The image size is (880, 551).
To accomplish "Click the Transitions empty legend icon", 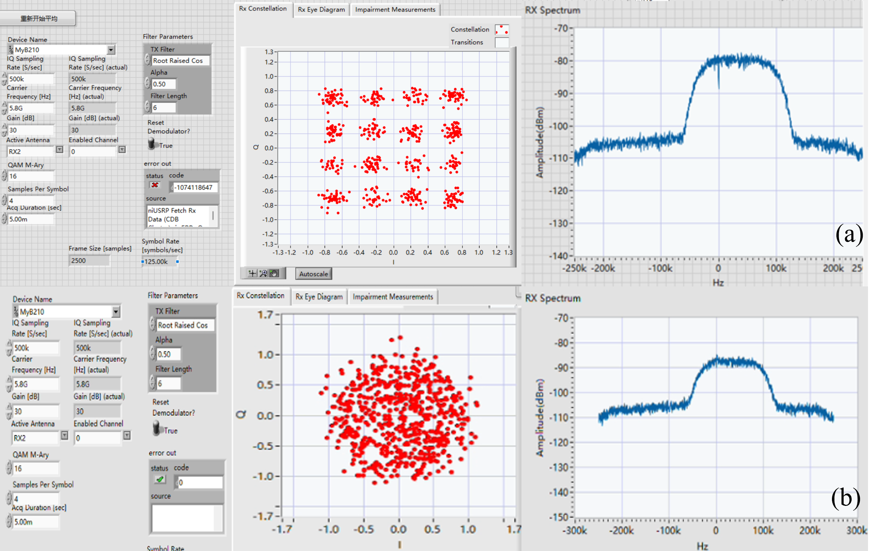I will coord(502,42).
